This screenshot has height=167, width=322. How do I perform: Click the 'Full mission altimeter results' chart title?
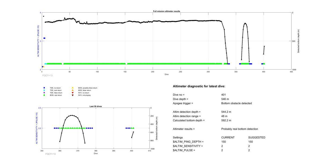pos(167,11)
